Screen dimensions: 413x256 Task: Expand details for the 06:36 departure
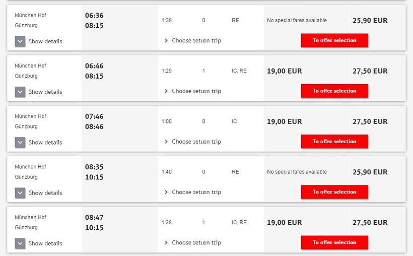[x=20, y=41]
